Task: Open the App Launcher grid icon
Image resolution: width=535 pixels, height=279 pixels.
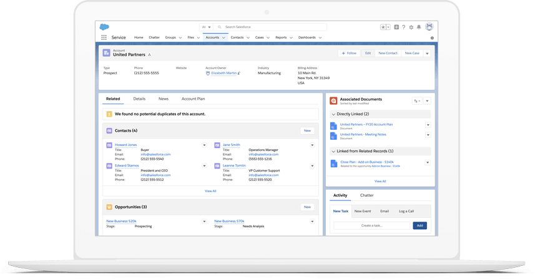Action: (x=104, y=37)
